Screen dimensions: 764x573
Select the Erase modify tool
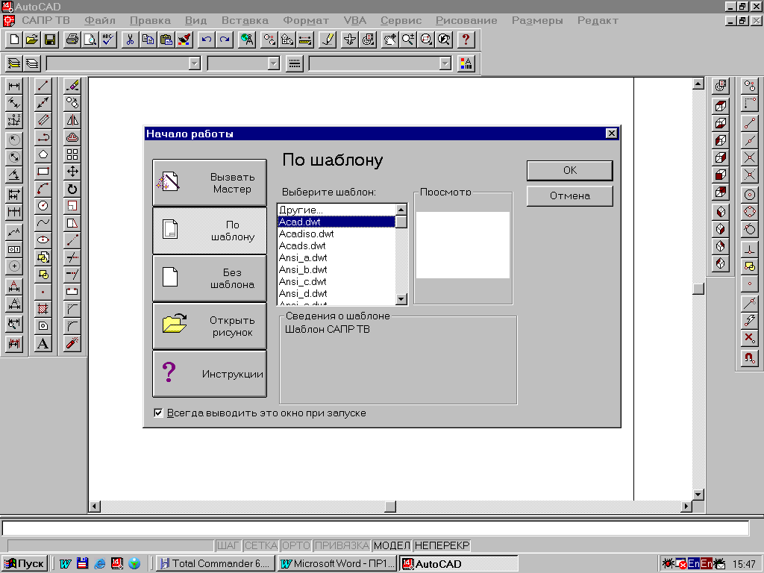[72, 86]
